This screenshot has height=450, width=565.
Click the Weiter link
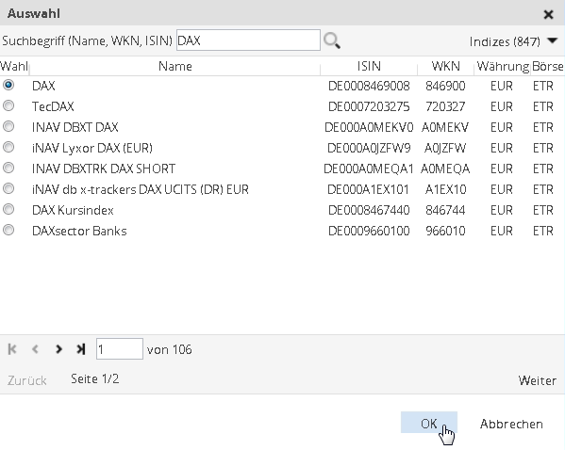coord(538,380)
